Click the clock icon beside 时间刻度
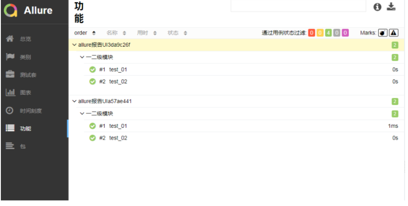408x206 pixels. click(10, 110)
